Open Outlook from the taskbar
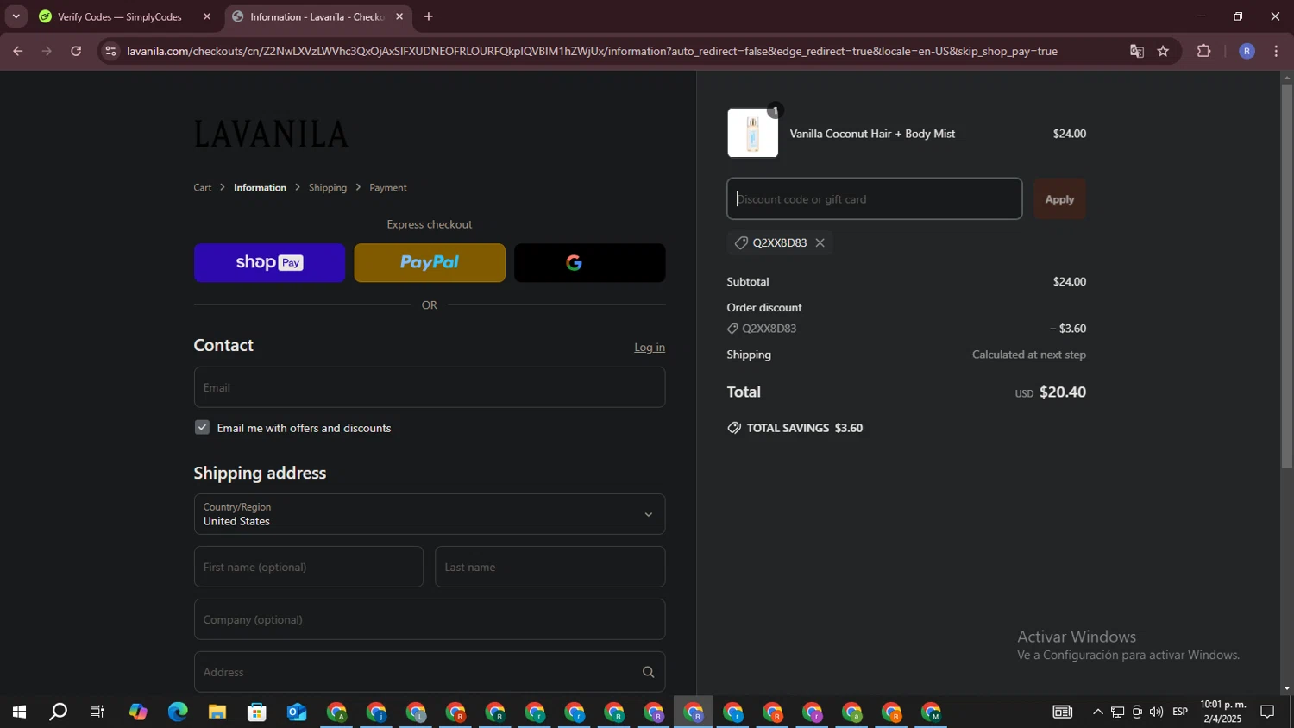 tap(297, 712)
